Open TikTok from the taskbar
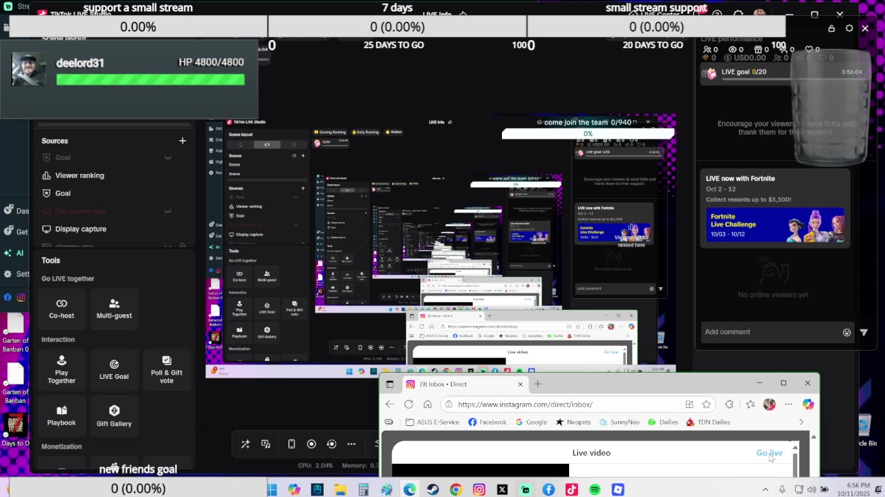The width and height of the screenshot is (885, 497). pos(571,489)
